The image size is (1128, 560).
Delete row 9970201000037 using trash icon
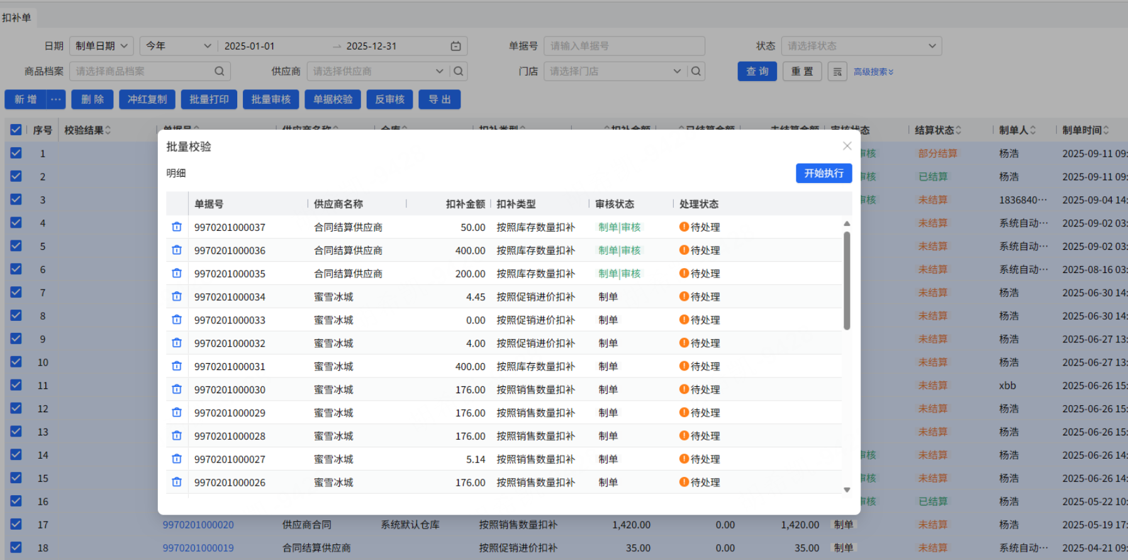(x=177, y=227)
